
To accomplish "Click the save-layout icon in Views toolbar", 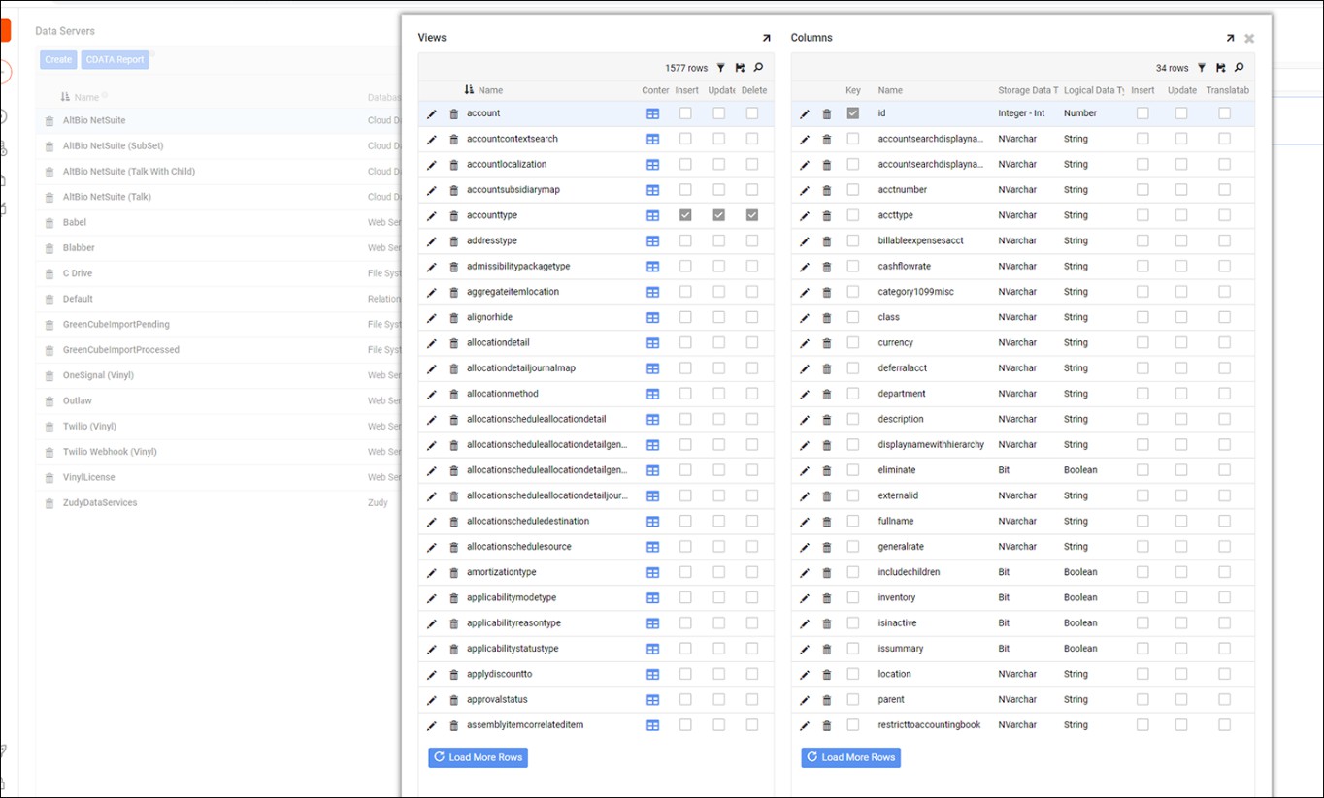I will point(740,68).
